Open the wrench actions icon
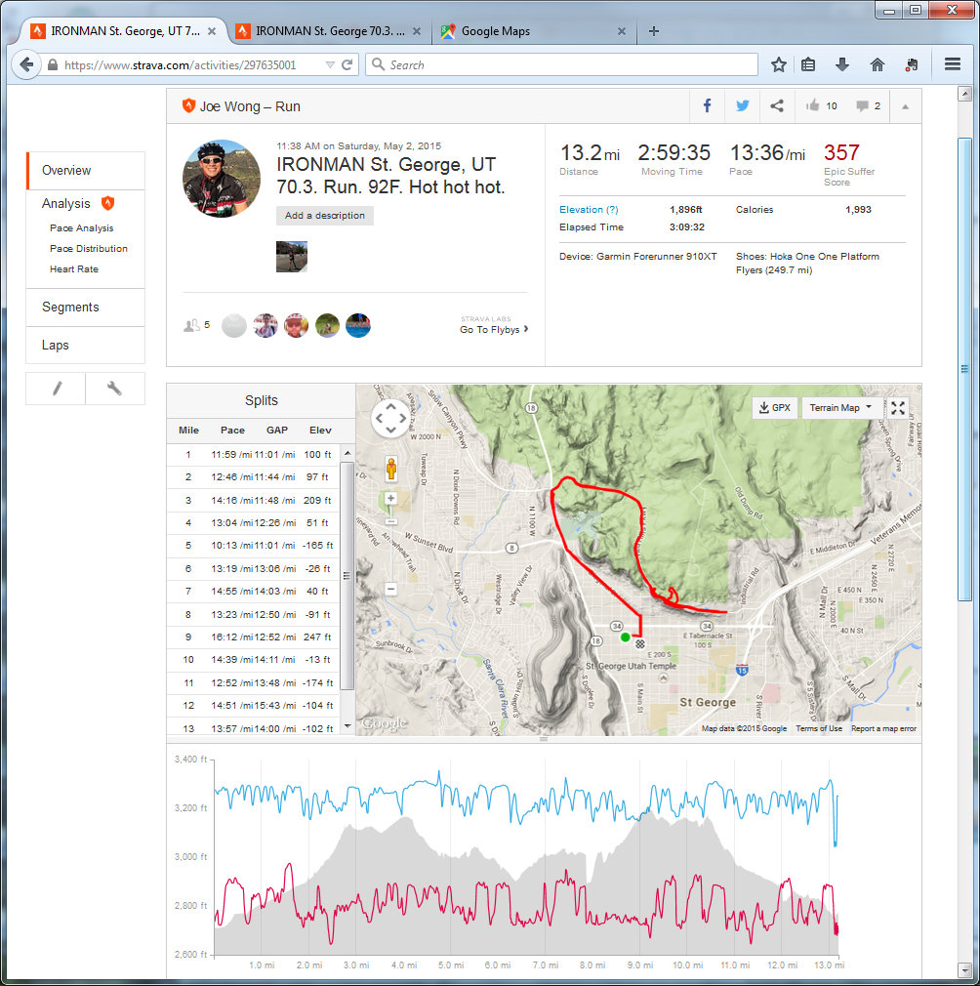980x986 pixels. coord(114,389)
